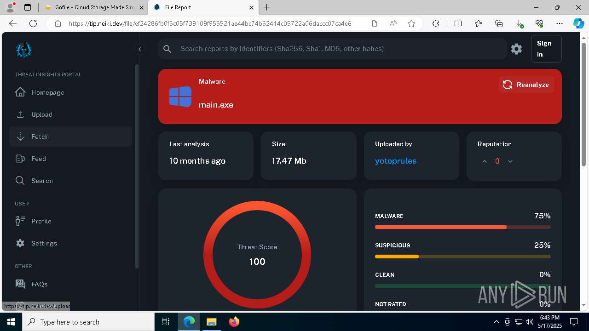Click the read aloud icon
The width and height of the screenshot is (589, 331).
pos(393,23)
